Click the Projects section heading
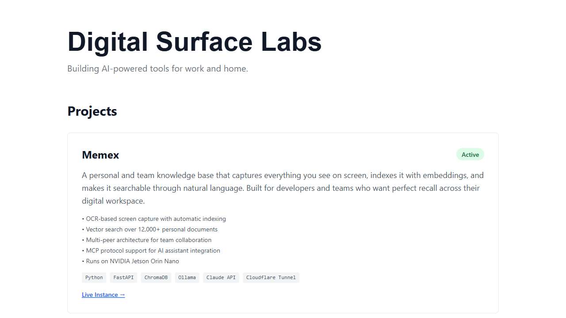This screenshot has height=318, width=566. pos(92,111)
